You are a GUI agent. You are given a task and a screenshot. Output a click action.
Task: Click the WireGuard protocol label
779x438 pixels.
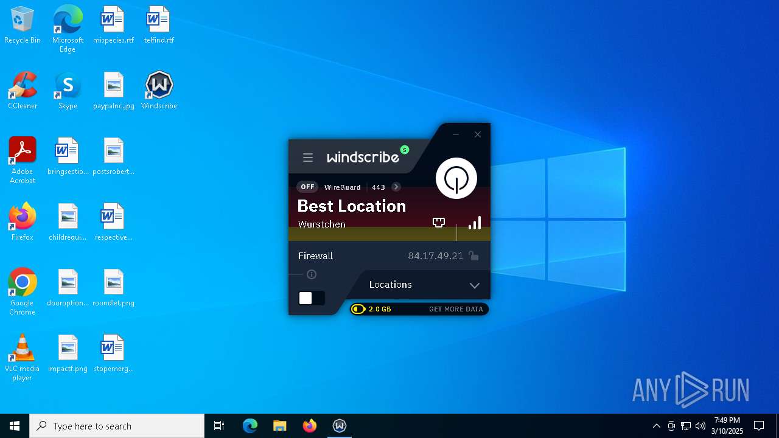(x=343, y=187)
